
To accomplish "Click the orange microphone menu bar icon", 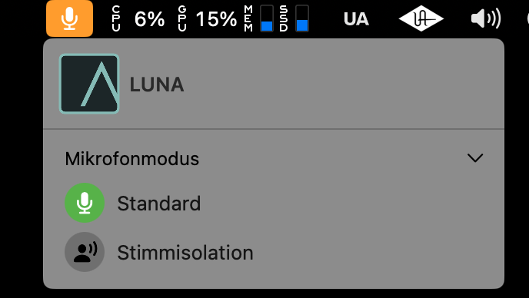I will point(69,18).
